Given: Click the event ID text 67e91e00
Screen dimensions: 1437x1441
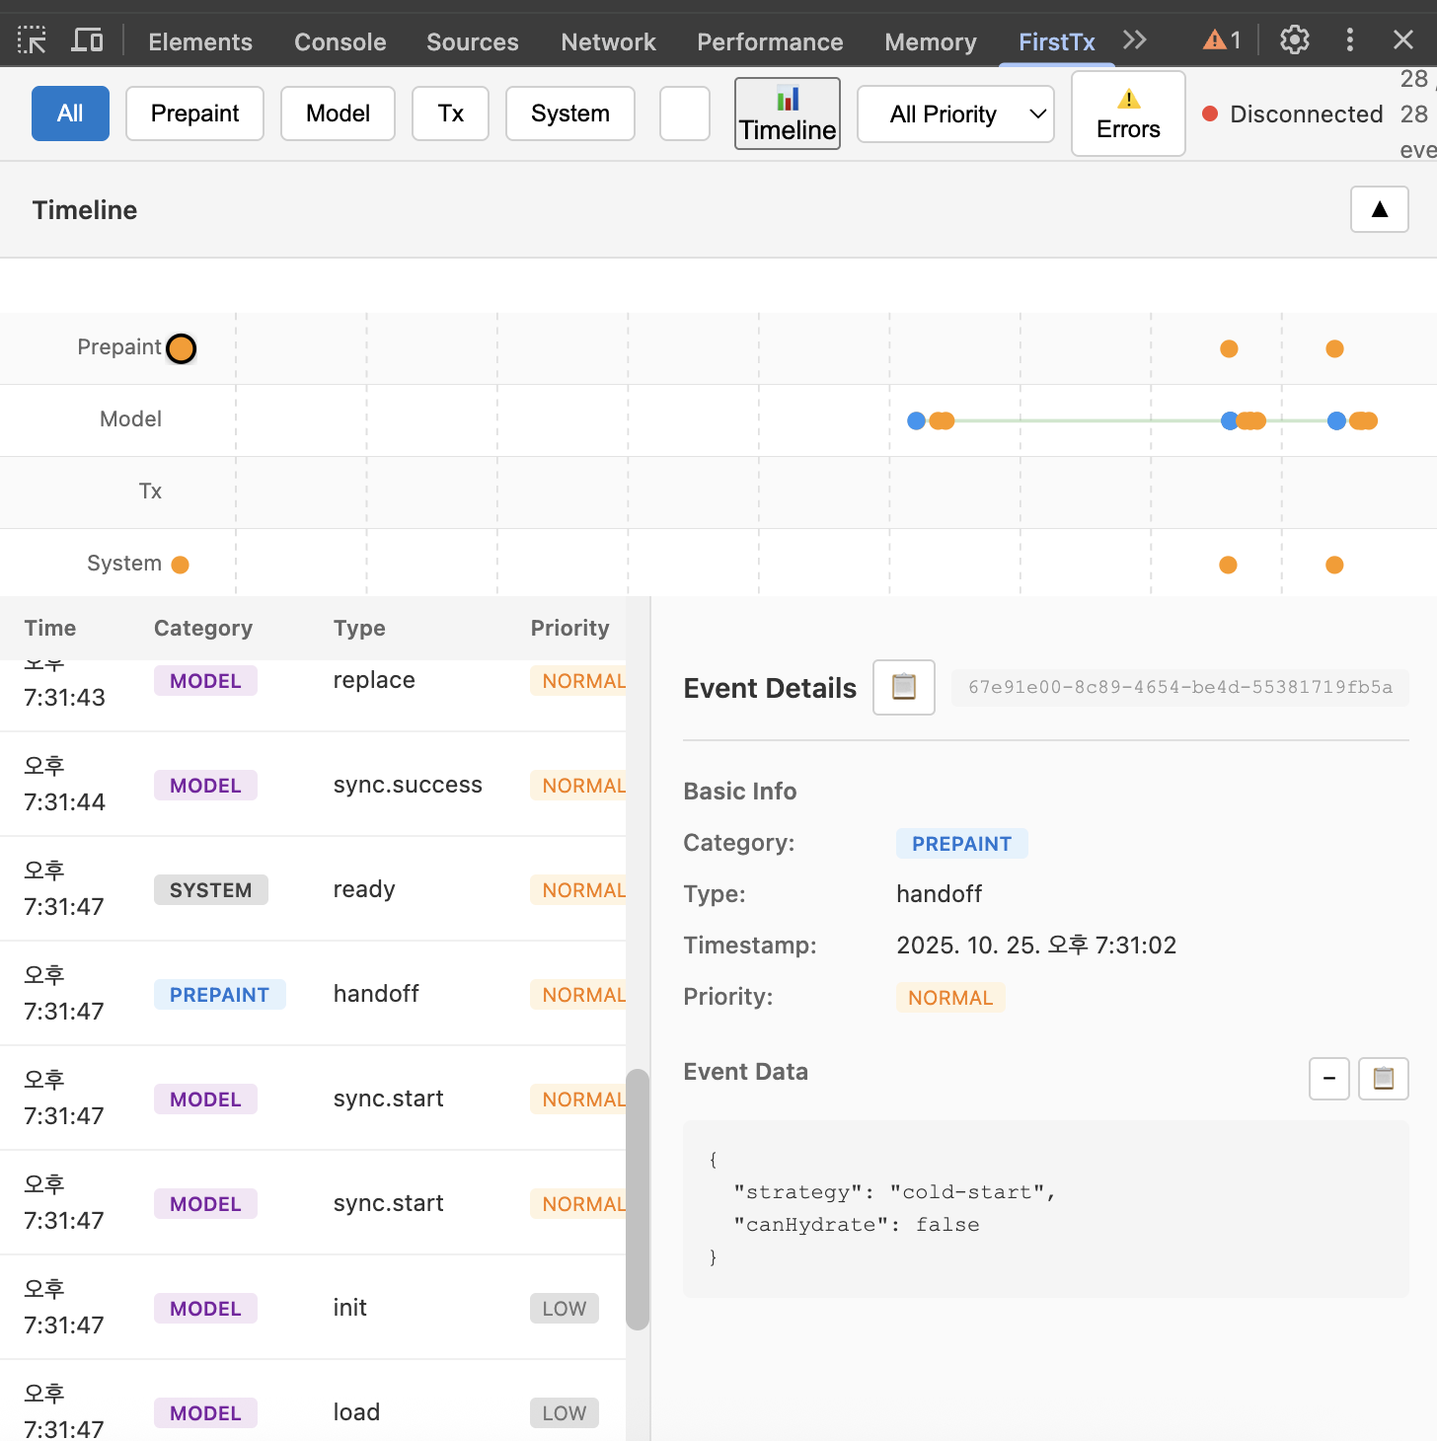Looking at the screenshot, I should click(1180, 687).
